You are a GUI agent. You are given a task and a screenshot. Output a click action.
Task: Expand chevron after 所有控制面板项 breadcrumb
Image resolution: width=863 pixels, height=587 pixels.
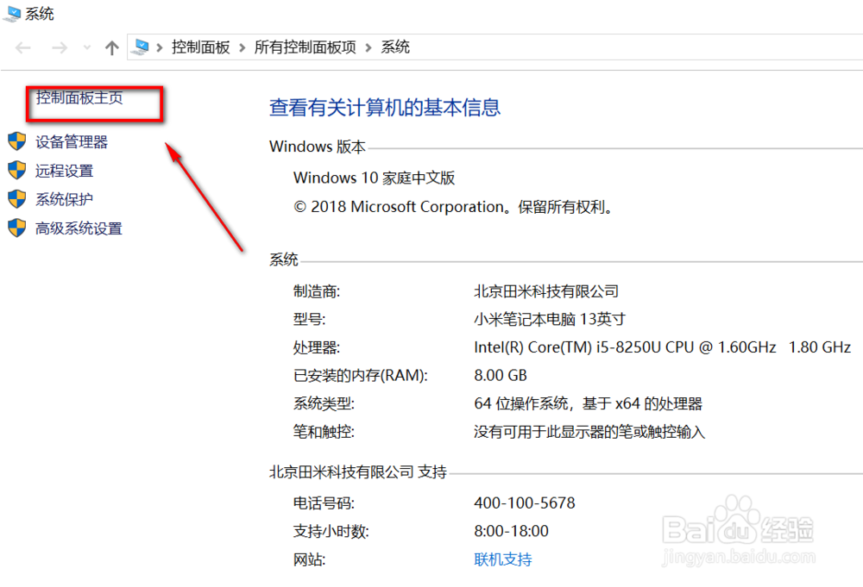[x=369, y=47]
